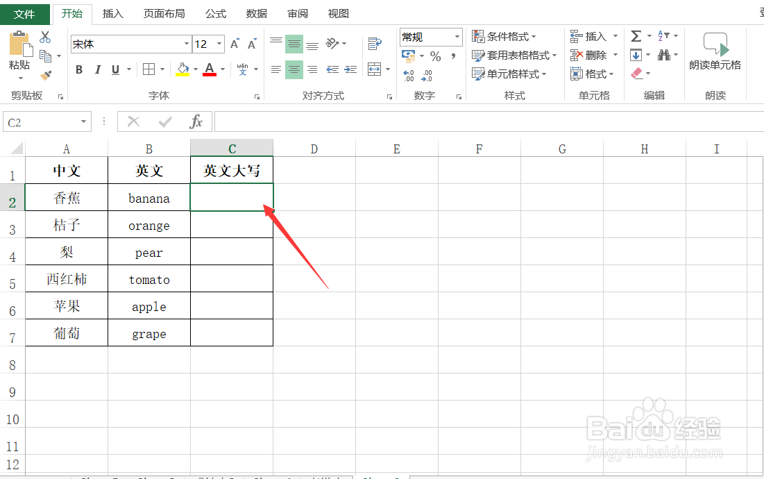Screen dimensions: 764x479
Task: Click the Cut scissors icon
Action: point(45,37)
